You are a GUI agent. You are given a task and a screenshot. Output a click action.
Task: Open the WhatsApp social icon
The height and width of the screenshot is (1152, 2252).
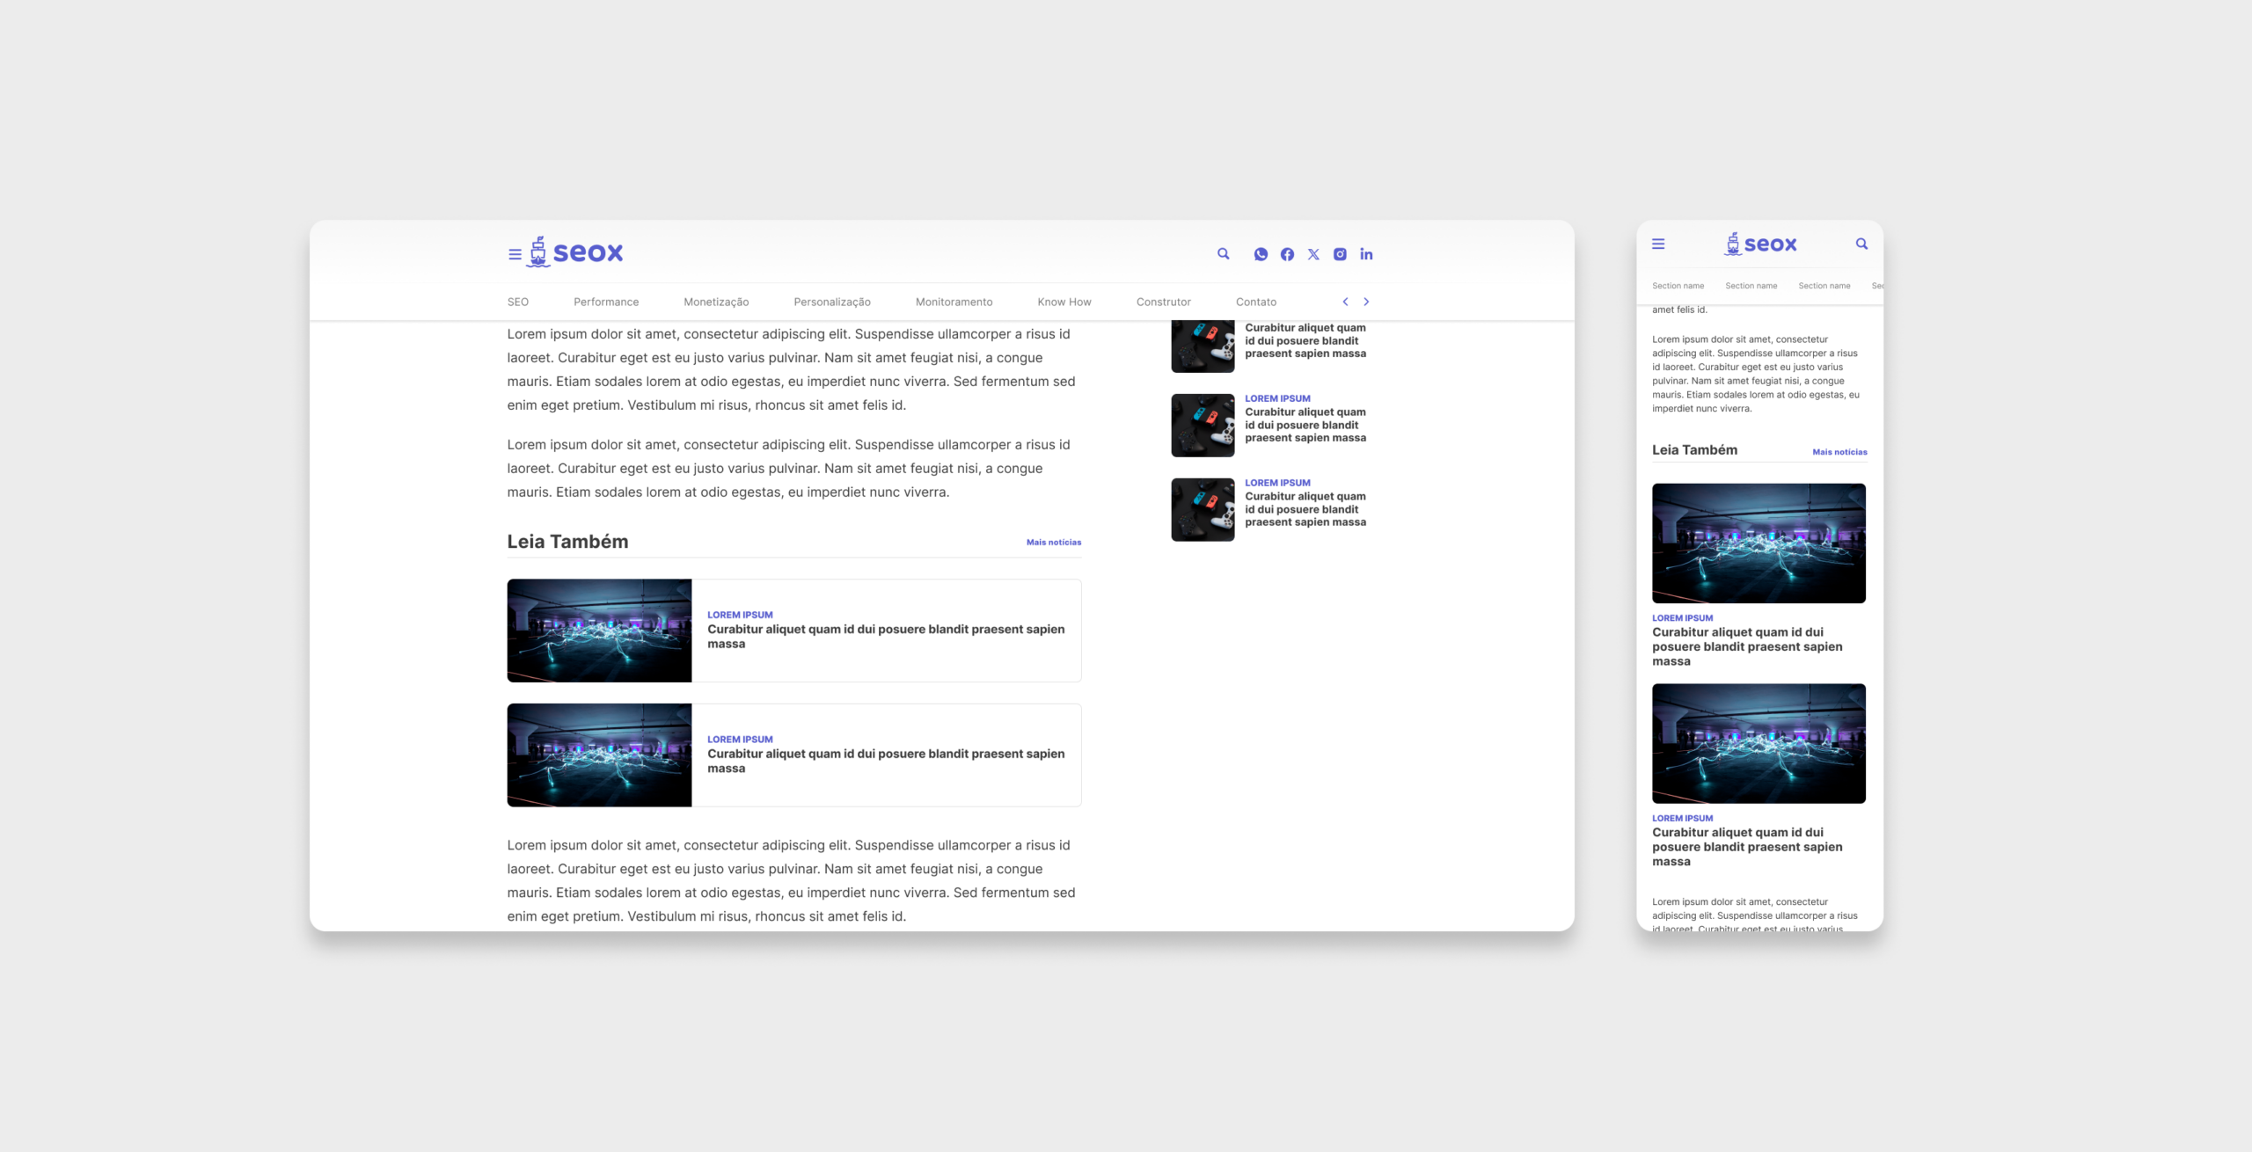[x=1261, y=254]
